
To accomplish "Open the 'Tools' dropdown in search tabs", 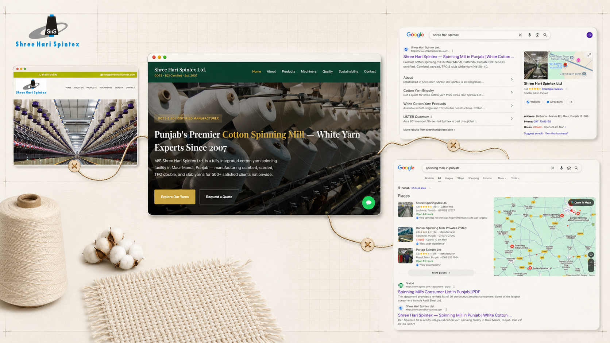I will point(515,178).
